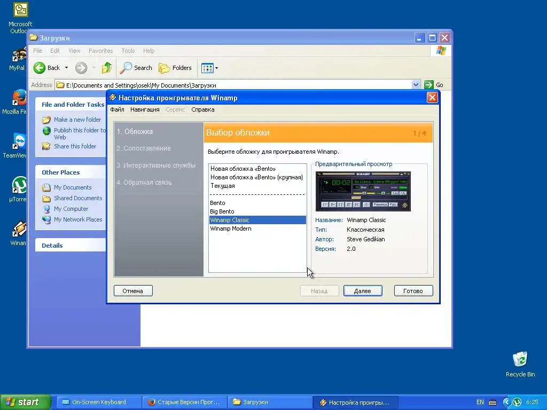Select Bento in skin list
The height and width of the screenshot is (410, 547).
point(257,203)
